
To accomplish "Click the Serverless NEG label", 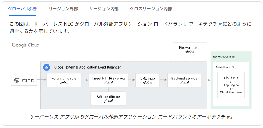I will [x=225, y=67].
